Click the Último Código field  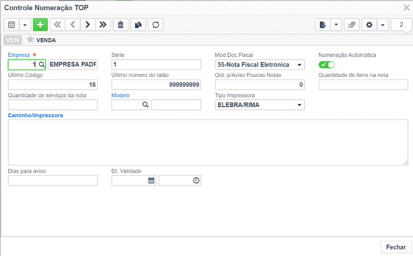pyautogui.click(x=53, y=85)
